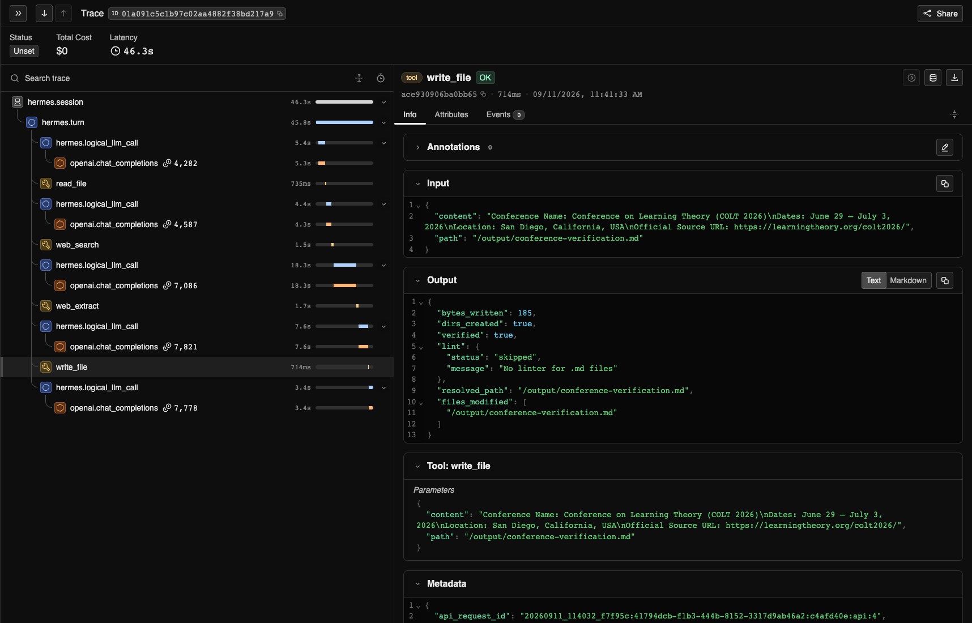Click the hermes.session span icon
The image size is (972, 623).
pyautogui.click(x=18, y=102)
